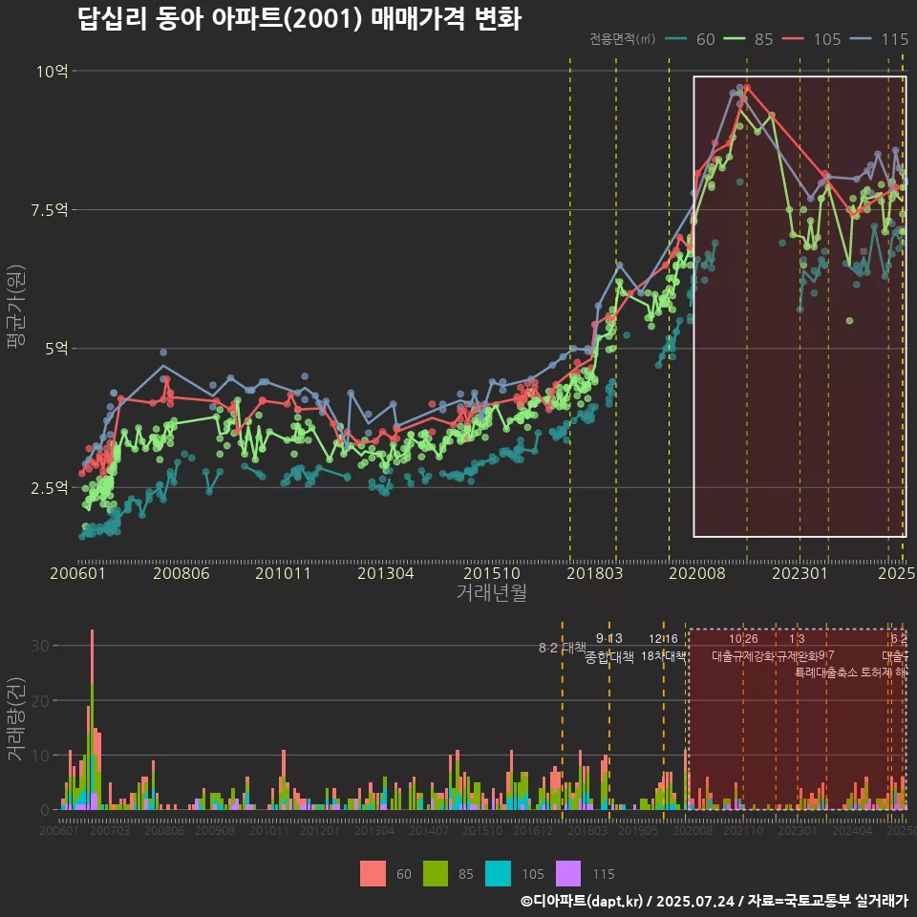Screen dimensions: 917x917
Task: Click the 거래년월 horizontal axis title
Action: [x=491, y=592]
